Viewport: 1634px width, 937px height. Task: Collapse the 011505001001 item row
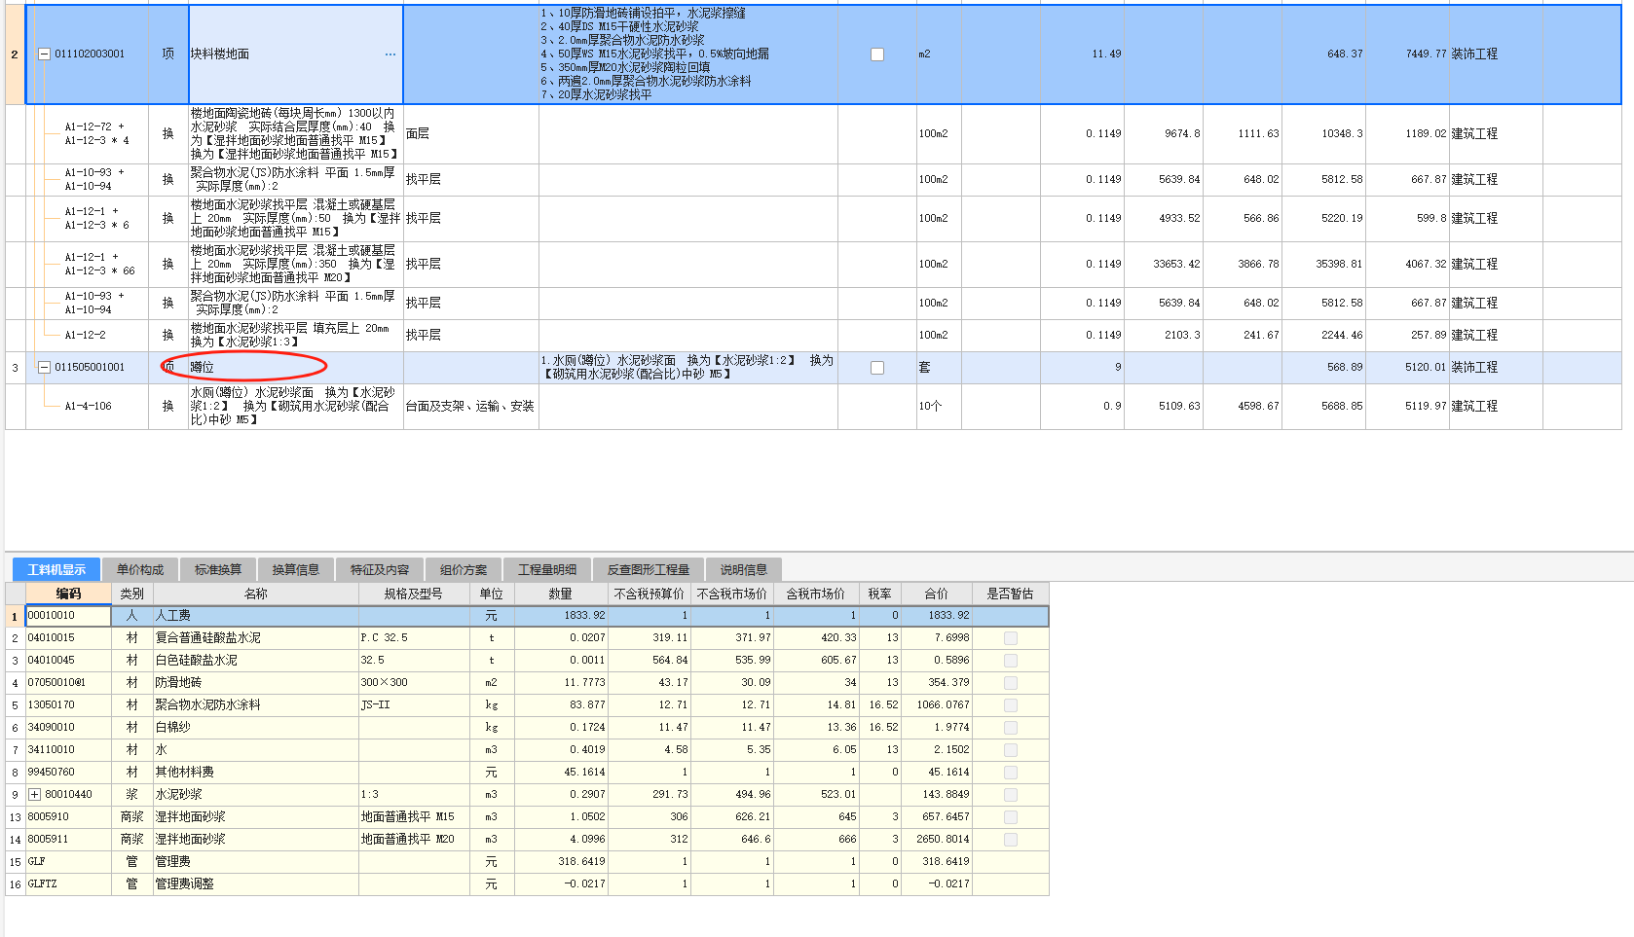coord(44,368)
